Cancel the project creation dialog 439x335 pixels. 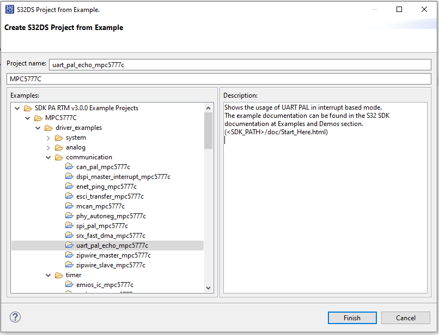[406, 318]
